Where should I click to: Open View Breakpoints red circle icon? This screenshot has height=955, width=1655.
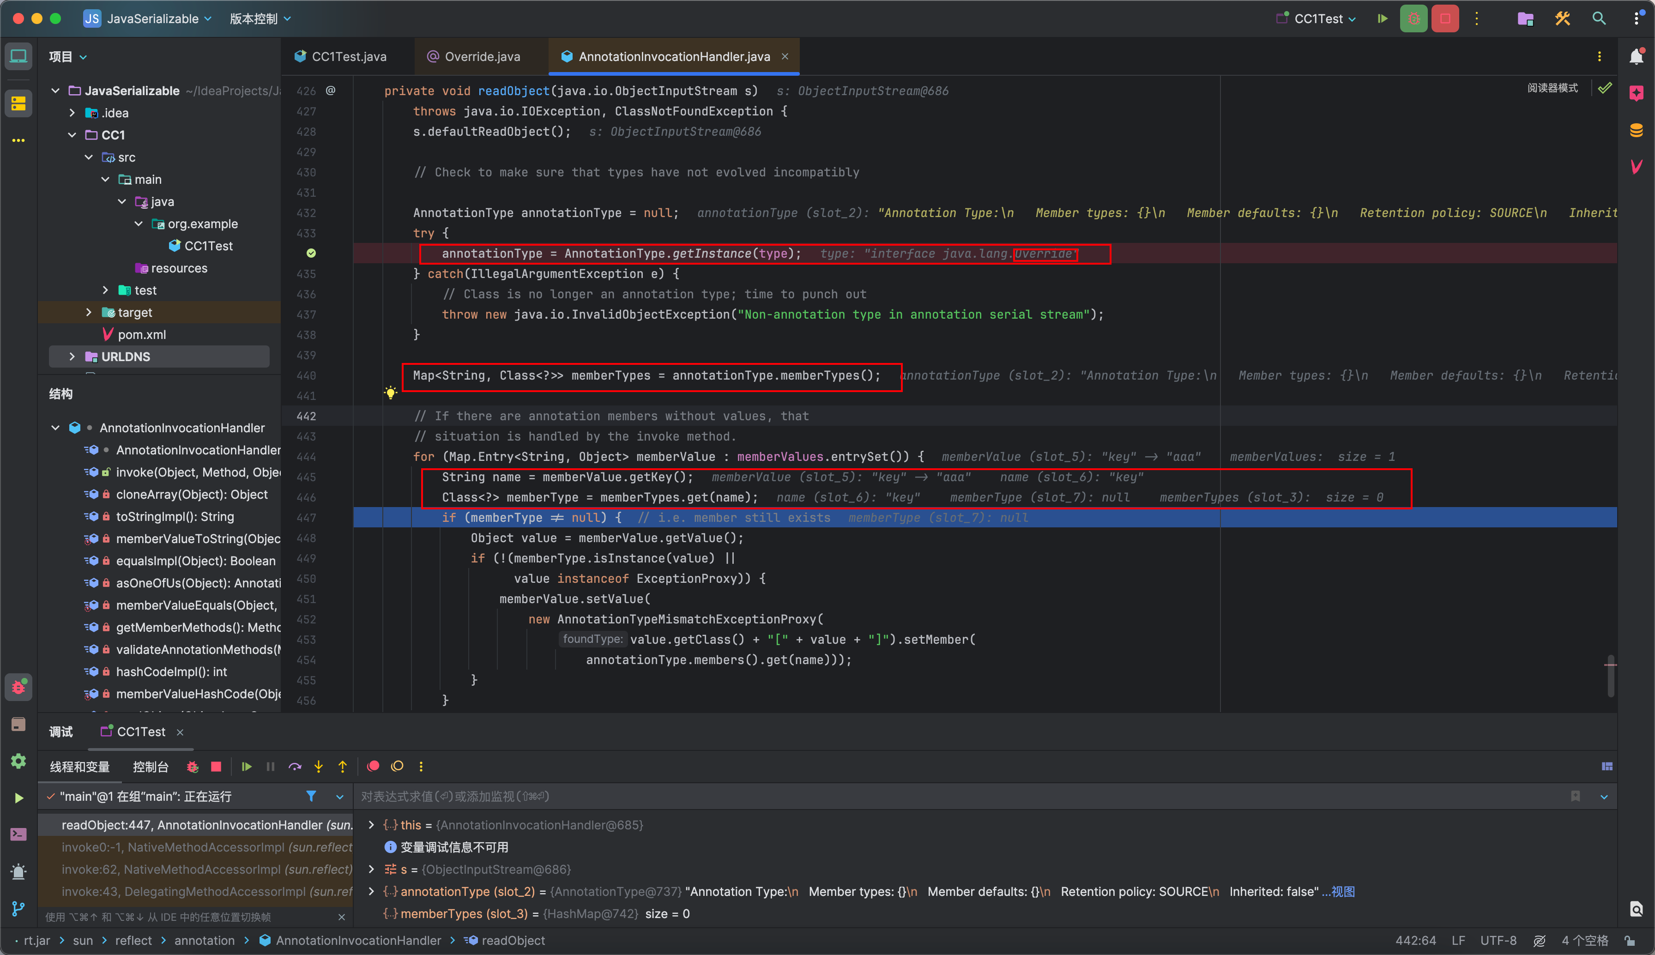(373, 766)
